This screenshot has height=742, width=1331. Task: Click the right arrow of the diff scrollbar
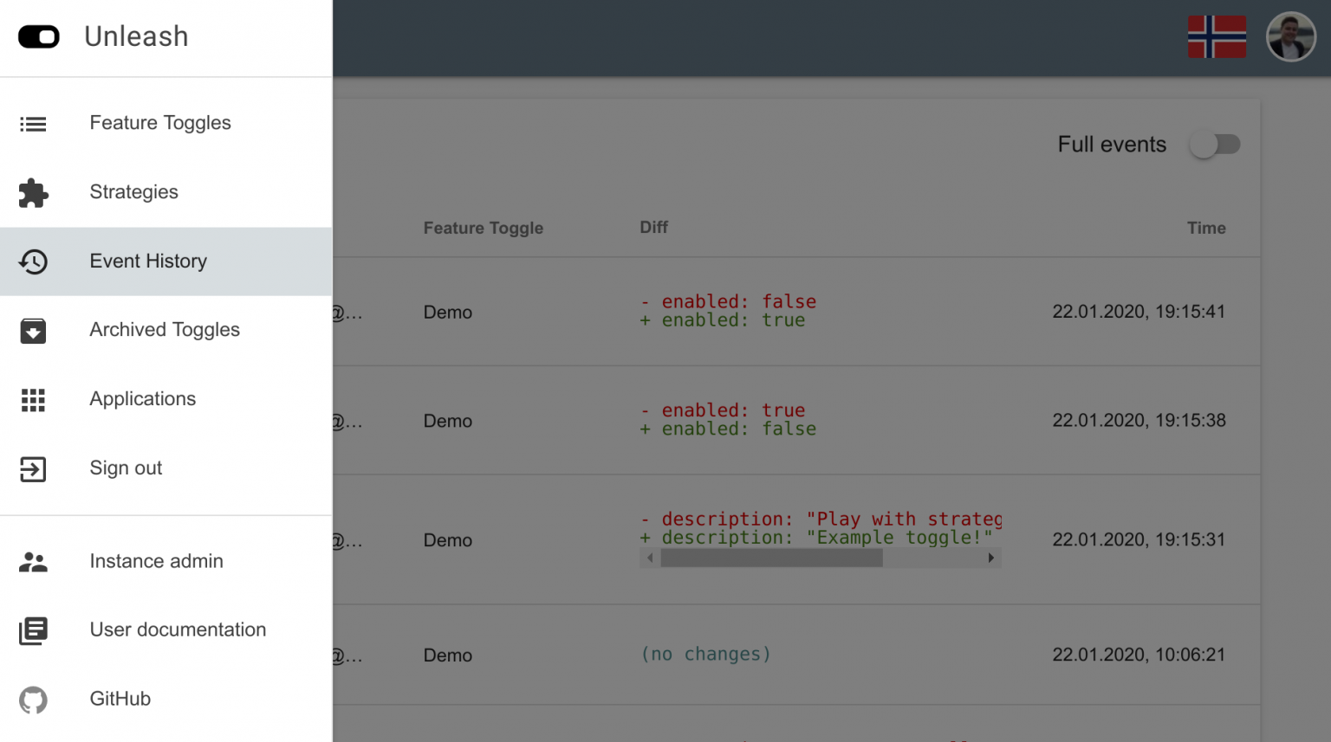[991, 558]
